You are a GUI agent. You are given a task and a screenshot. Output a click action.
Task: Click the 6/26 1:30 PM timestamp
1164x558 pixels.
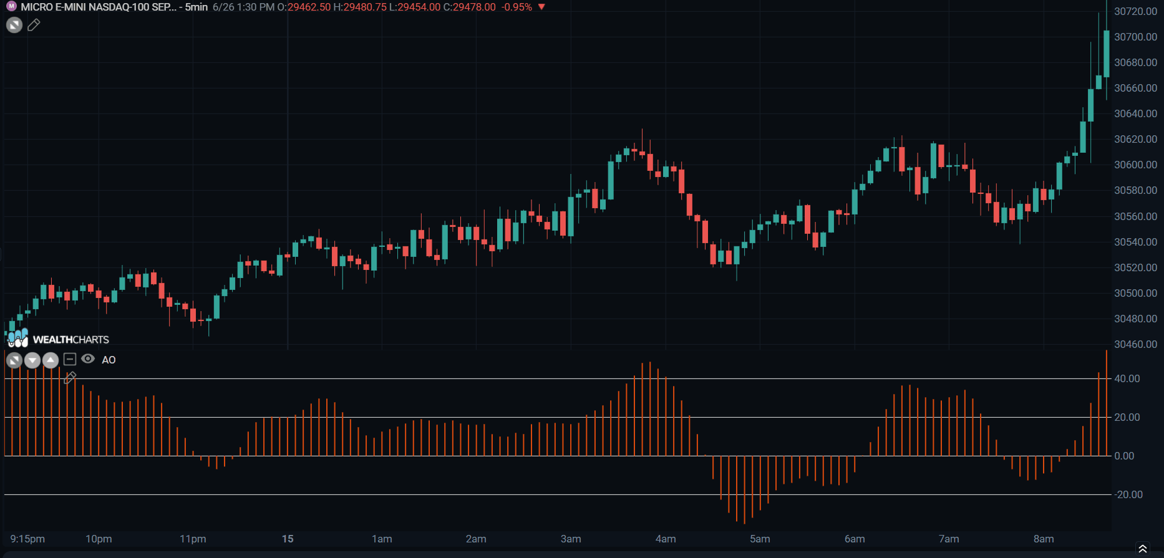(x=244, y=7)
